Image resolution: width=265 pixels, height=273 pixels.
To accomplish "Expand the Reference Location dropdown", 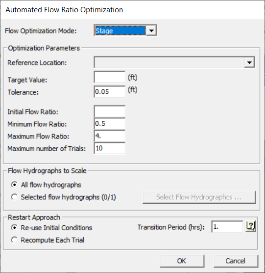I will (x=249, y=62).
